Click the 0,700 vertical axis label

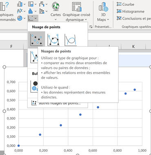(11, 82)
